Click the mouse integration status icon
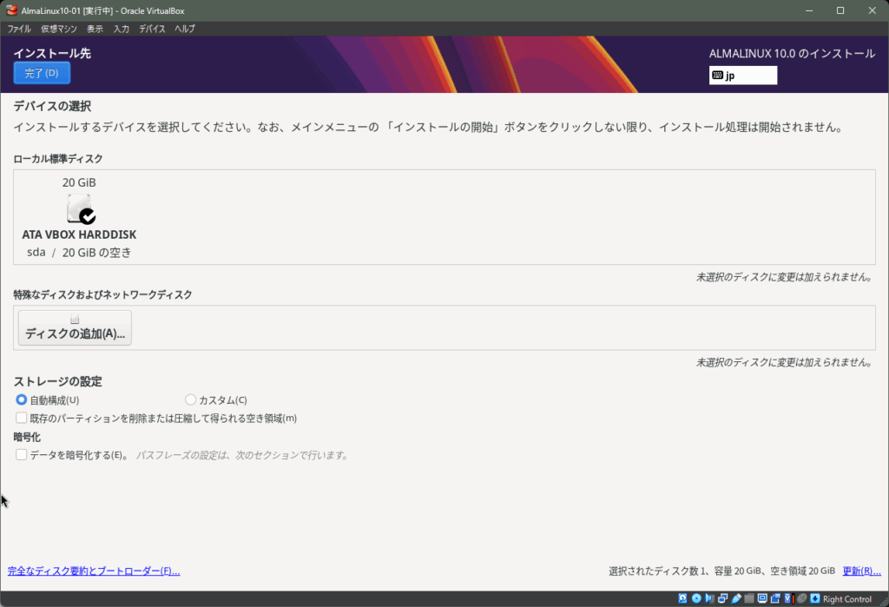889x607 pixels. coord(801,598)
